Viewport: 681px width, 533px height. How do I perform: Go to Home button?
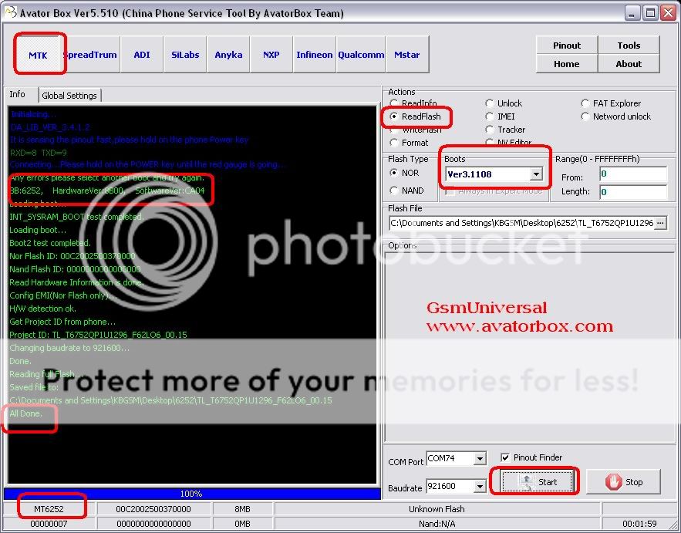pyautogui.click(x=567, y=64)
